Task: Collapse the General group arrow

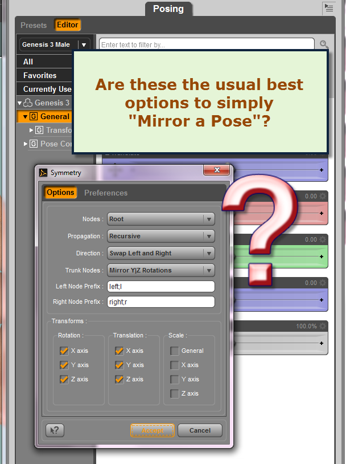Action: (25, 117)
